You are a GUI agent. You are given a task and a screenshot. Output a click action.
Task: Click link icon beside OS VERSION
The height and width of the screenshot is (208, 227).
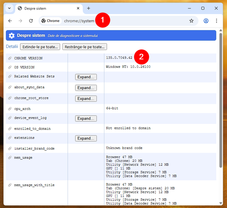click(x=10, y=67)
